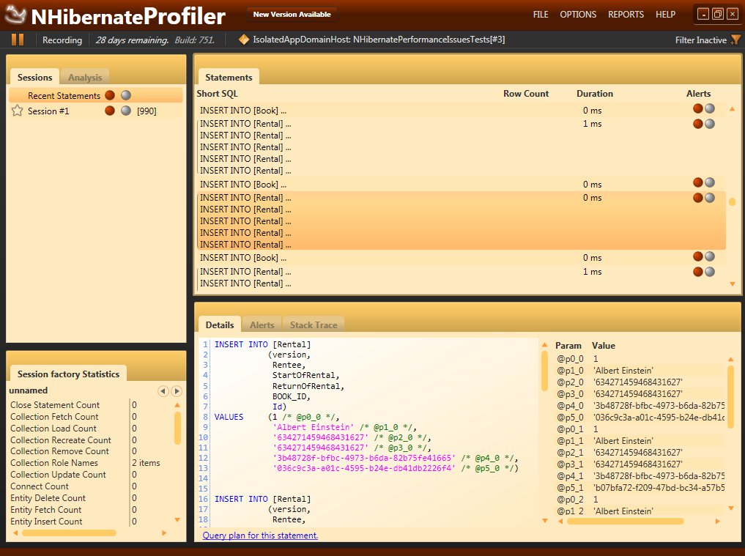Open the OPTIONS menu

(x=578, y=14)
